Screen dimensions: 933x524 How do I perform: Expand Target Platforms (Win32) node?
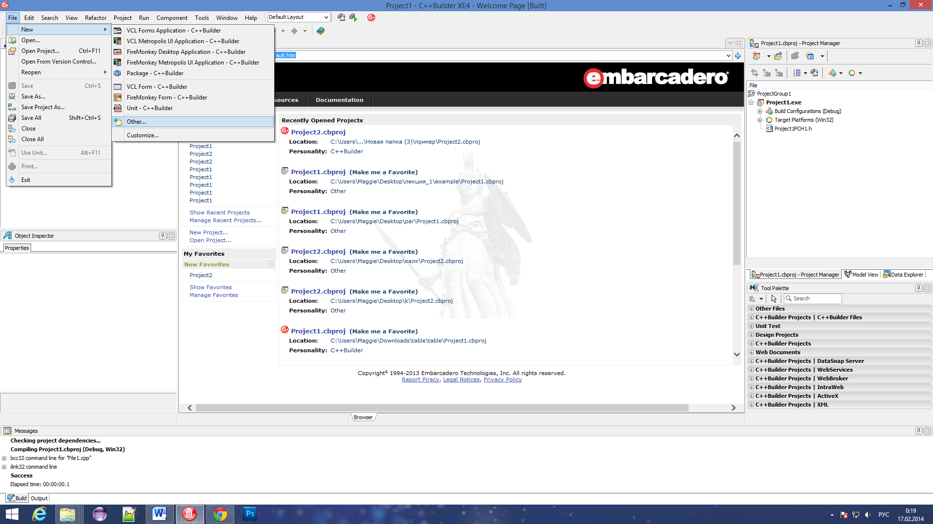pos(760,120)
